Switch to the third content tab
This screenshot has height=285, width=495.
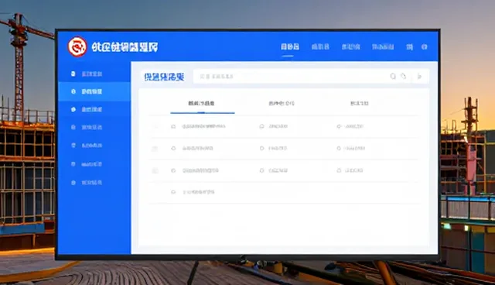(x=359, y=103)
